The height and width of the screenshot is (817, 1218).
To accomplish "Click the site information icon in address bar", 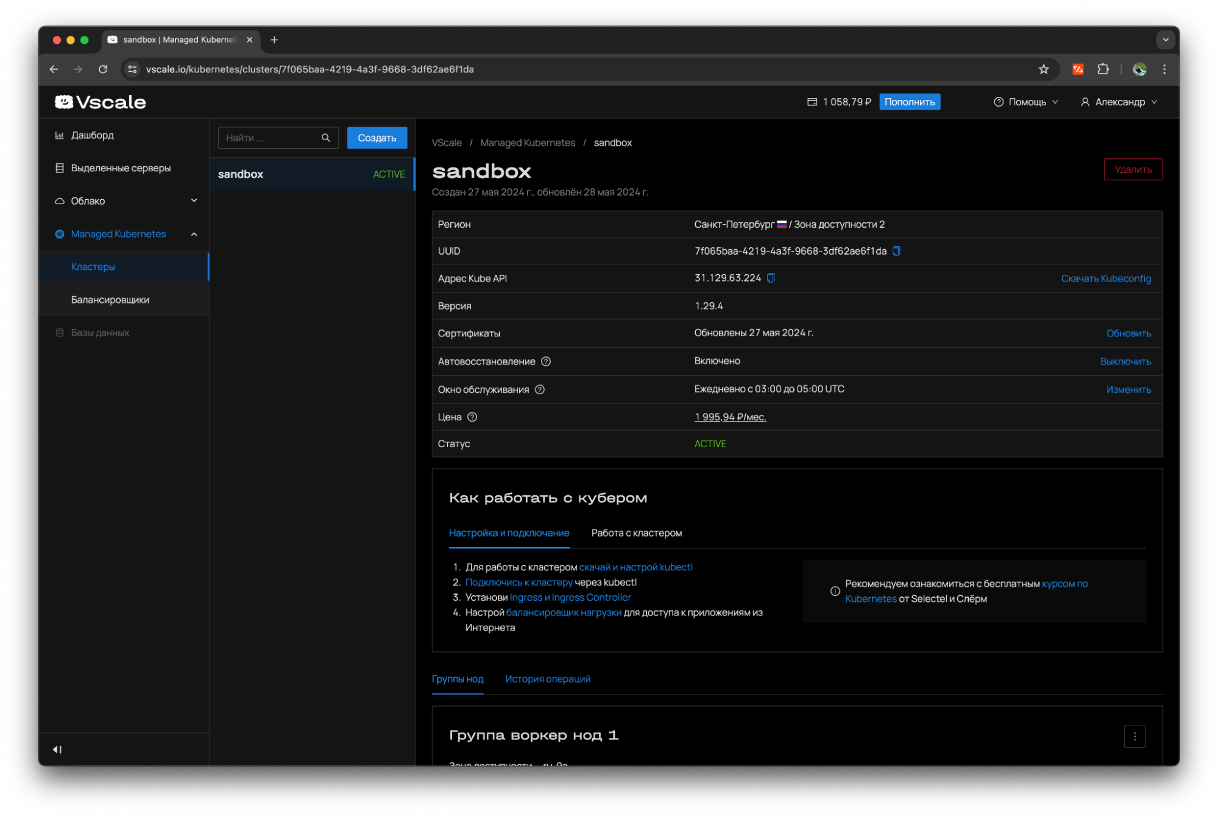I will [132, 69].
